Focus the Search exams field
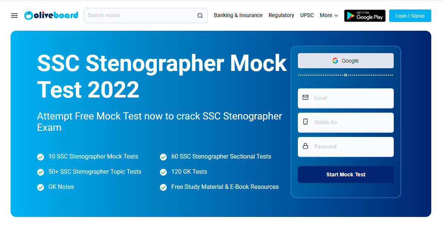The width and height of the screenshot is (443, 231). tap(146, 16)
